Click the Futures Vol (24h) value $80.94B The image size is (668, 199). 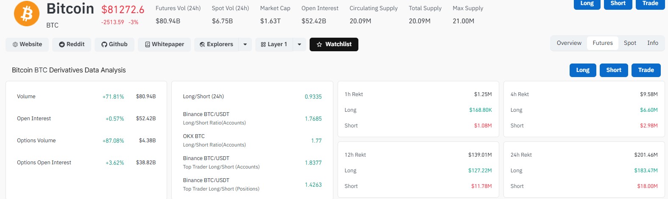168,21
